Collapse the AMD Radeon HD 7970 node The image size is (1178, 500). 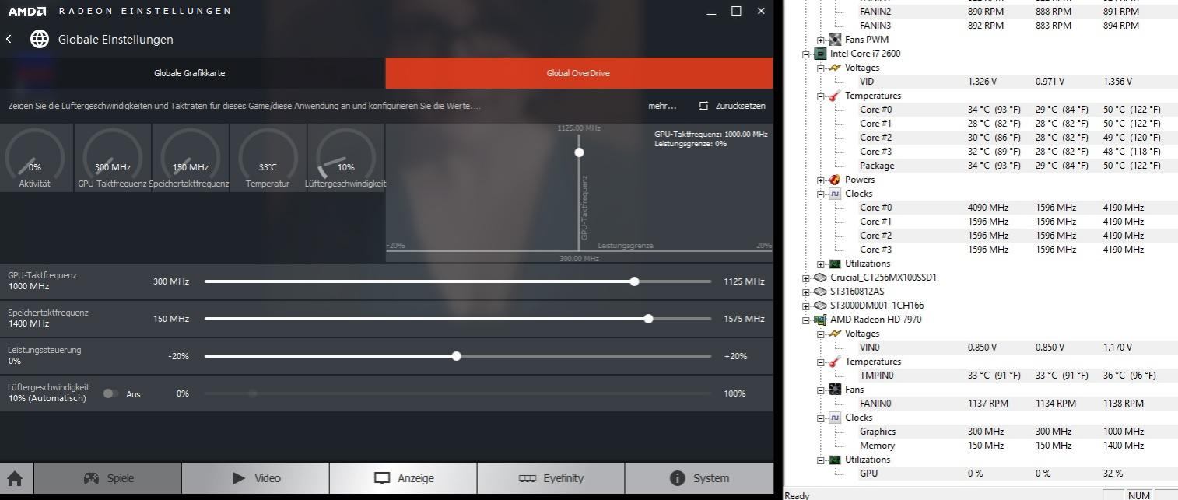(806, 320)
